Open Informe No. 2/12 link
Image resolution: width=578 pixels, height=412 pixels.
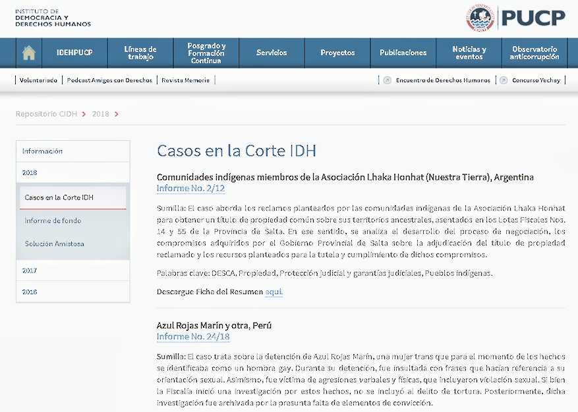pos(190,188)
